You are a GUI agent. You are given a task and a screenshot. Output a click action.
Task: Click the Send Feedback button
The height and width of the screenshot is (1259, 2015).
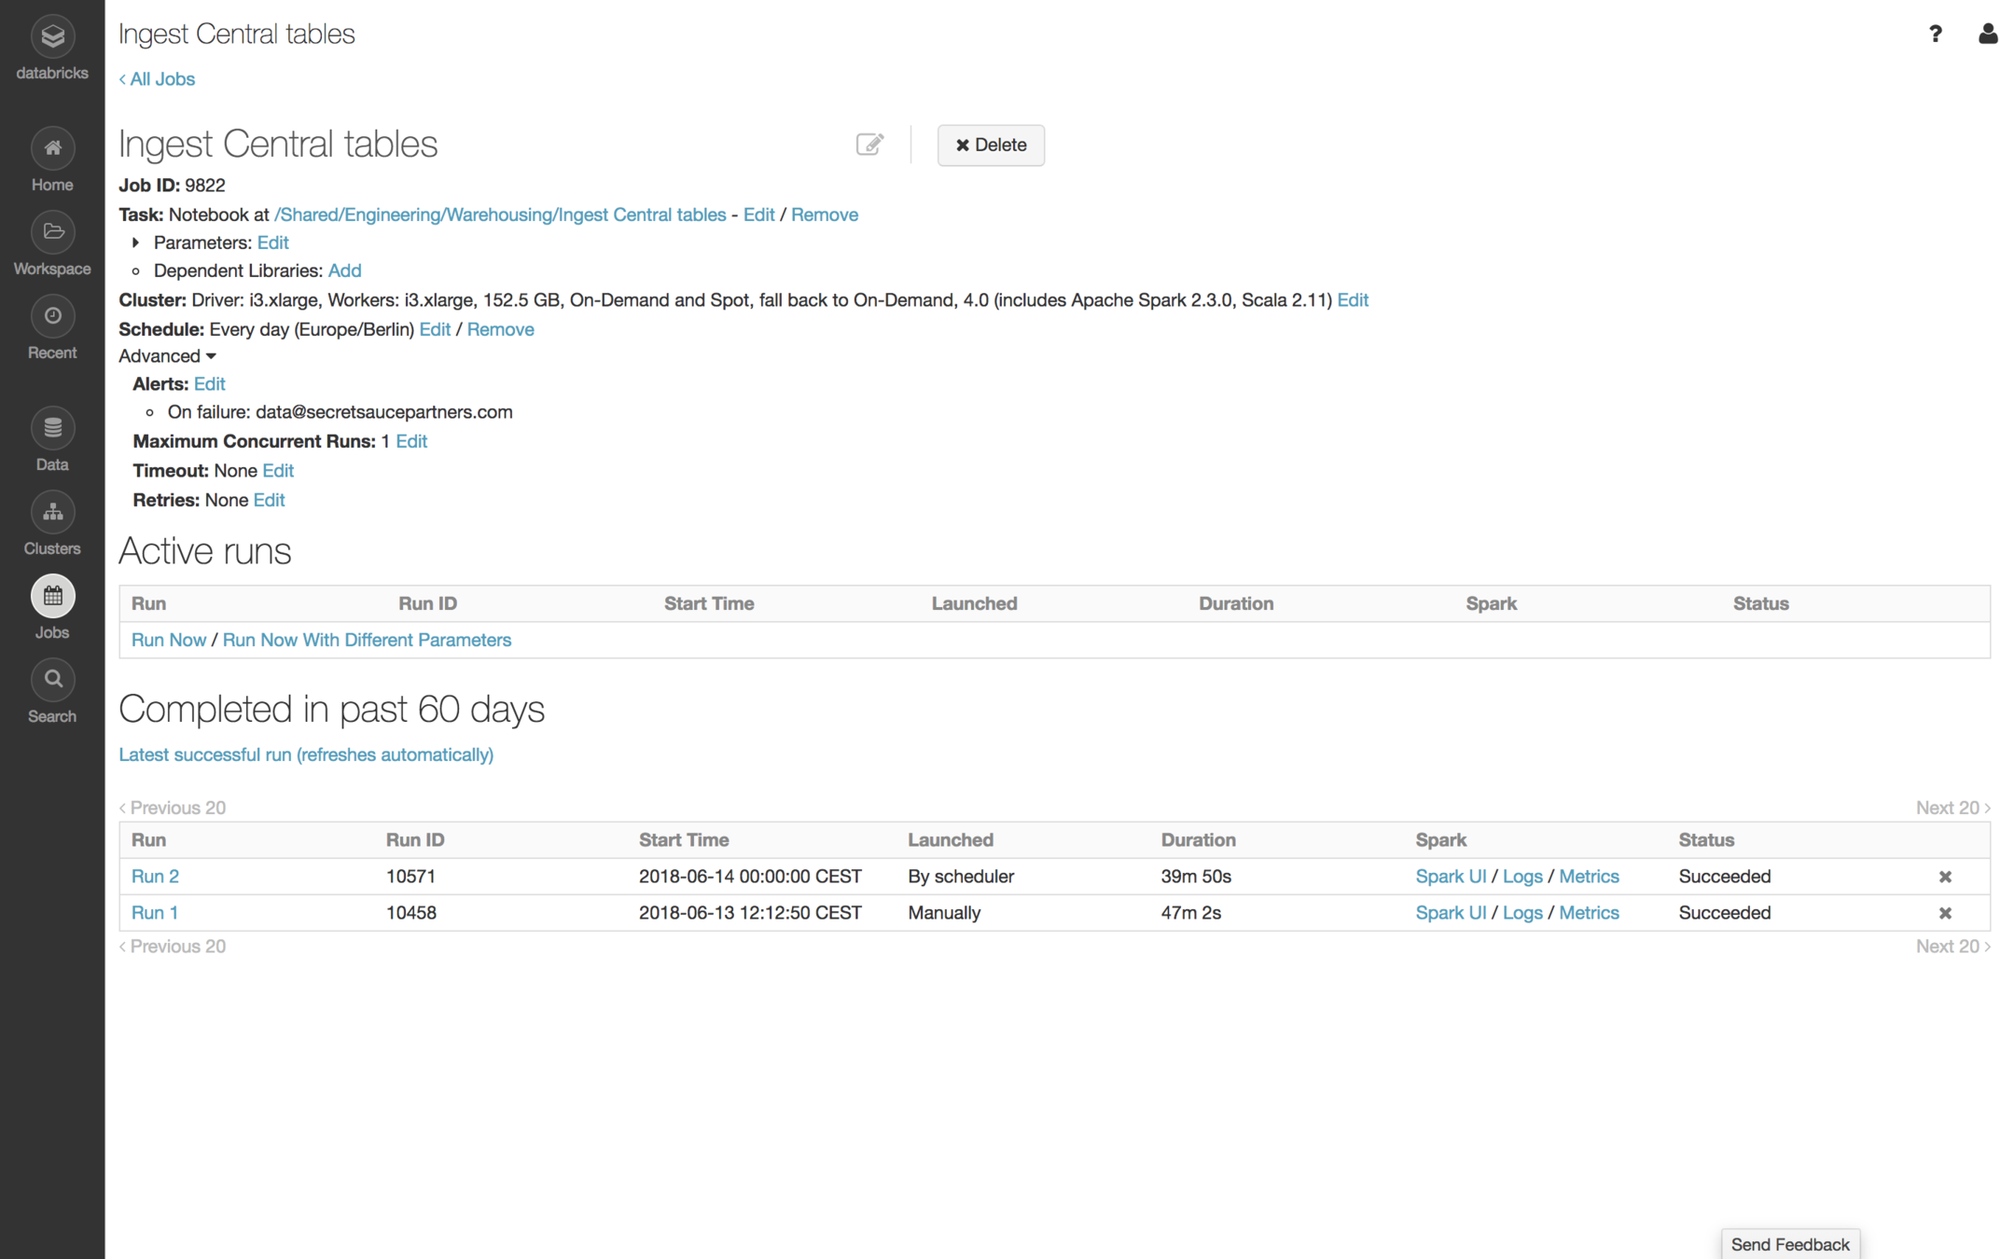tap(1789, 1244)
